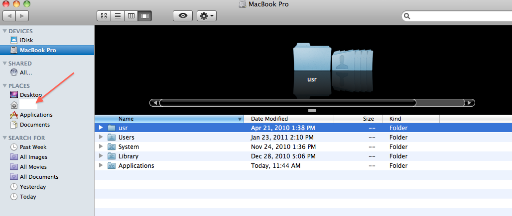Screen dimensions: 512x216
Task: Collapse the DEVICES sidebar section
Action: [4, 31]
